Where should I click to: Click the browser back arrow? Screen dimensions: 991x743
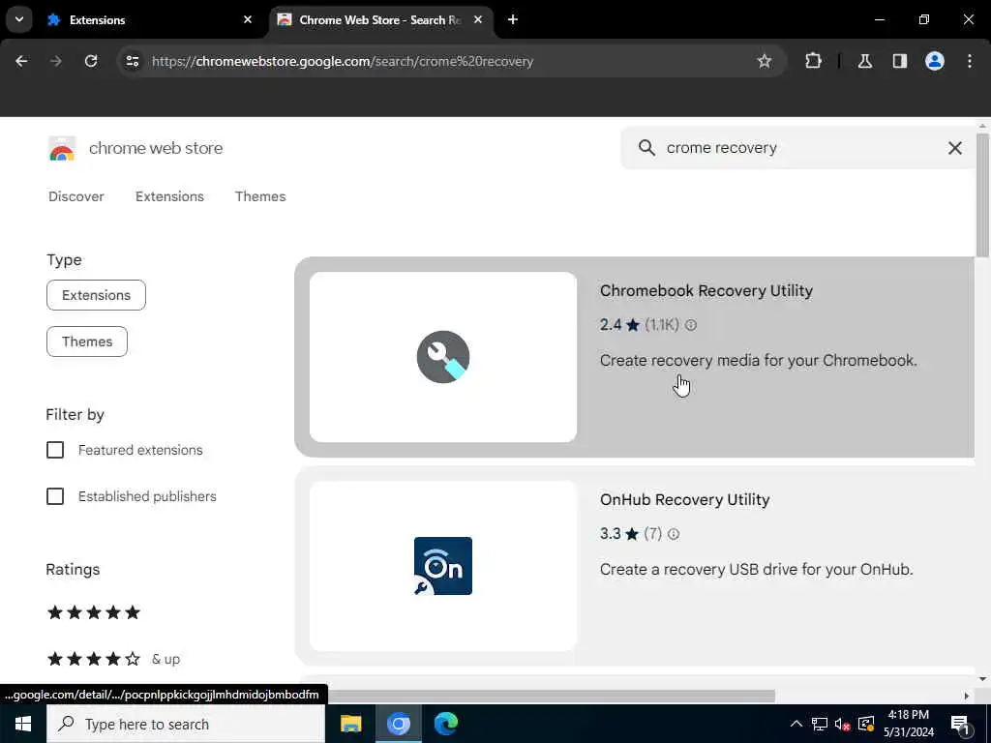click(x=21, y=61)
